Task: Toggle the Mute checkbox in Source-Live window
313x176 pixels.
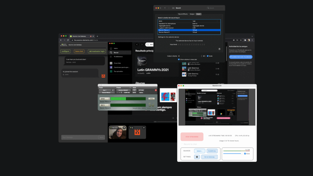Action: (245, 154)
